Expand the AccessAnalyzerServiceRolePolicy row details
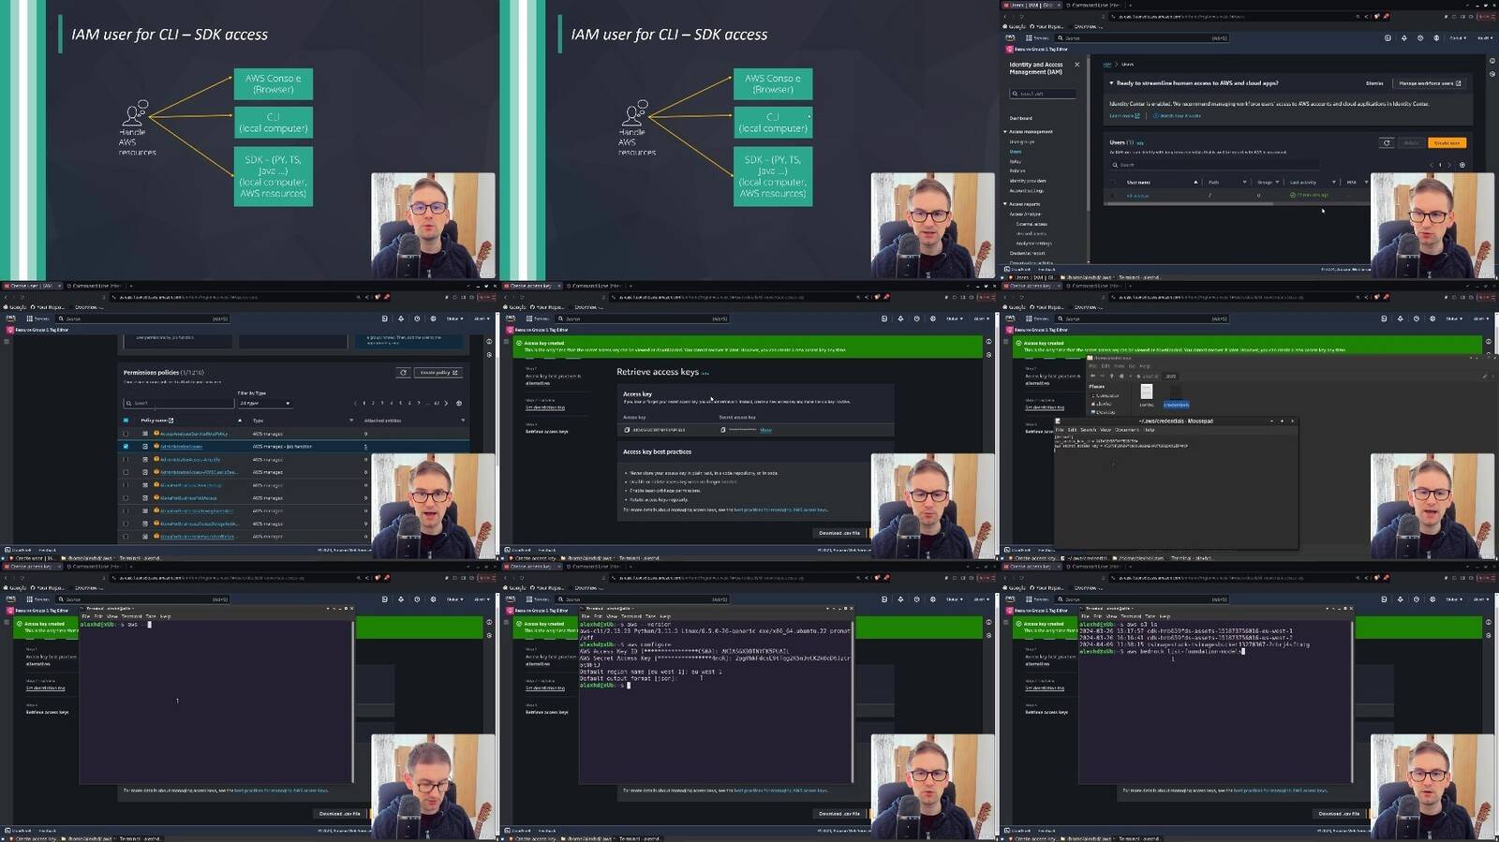 point(144,434)
